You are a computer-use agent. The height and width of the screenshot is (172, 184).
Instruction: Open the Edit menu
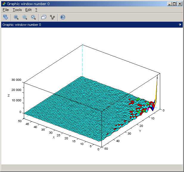pyautogui.click(x=29, y=10)
